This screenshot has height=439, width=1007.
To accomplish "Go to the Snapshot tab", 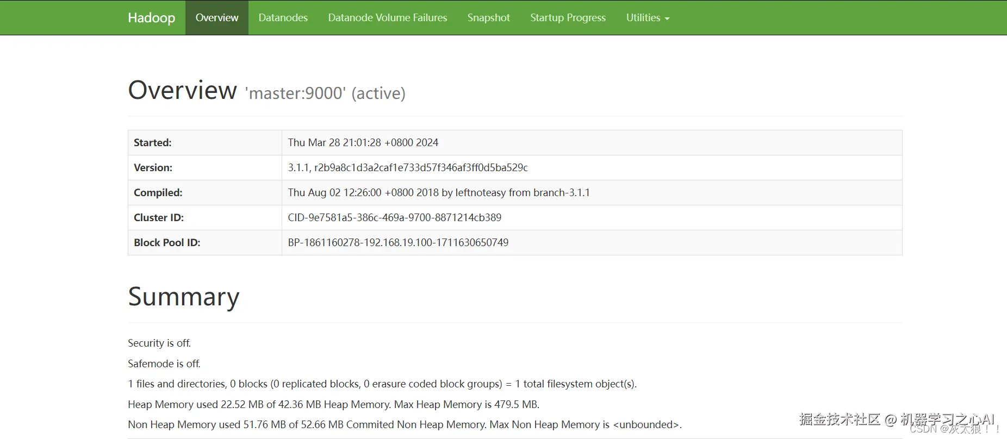I will [x=488, y=17].
